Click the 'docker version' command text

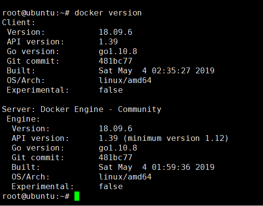[x=108, y=13]
